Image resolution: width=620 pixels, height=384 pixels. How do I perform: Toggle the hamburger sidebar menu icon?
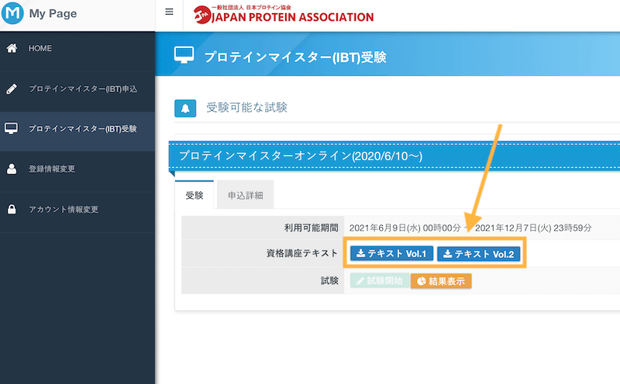(169, 12)
